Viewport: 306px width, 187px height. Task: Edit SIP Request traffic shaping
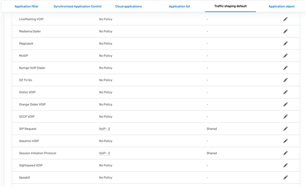point(285,129)
